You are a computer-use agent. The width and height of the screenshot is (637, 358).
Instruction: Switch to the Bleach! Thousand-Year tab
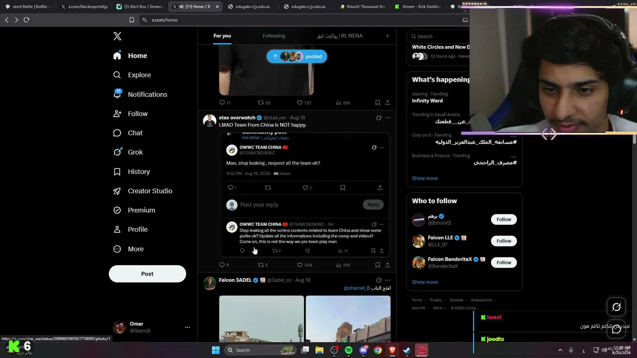[x=362, y=6]
